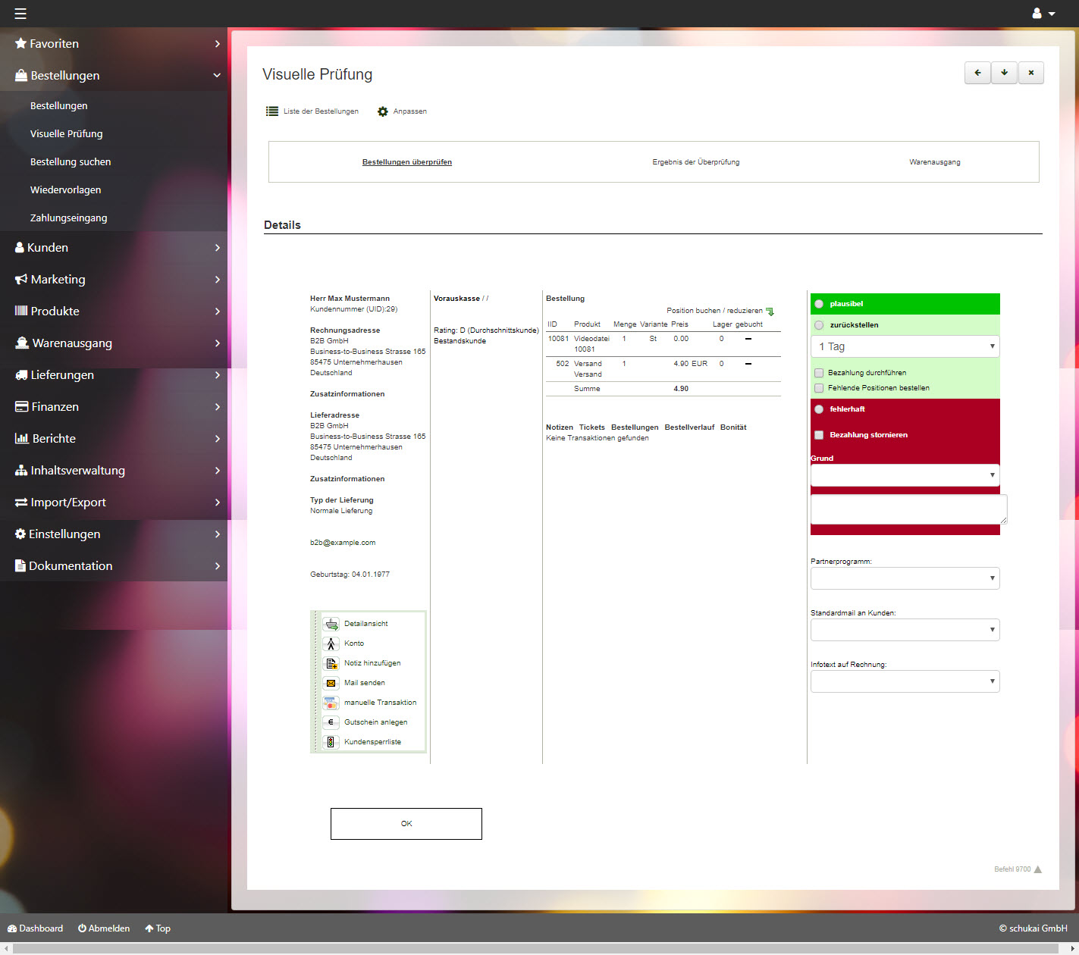Check the Bezahlung stornieren checkbox
Image resolution: width=1079 pixels, height=955 pixels.
click(x=819, y=435)
